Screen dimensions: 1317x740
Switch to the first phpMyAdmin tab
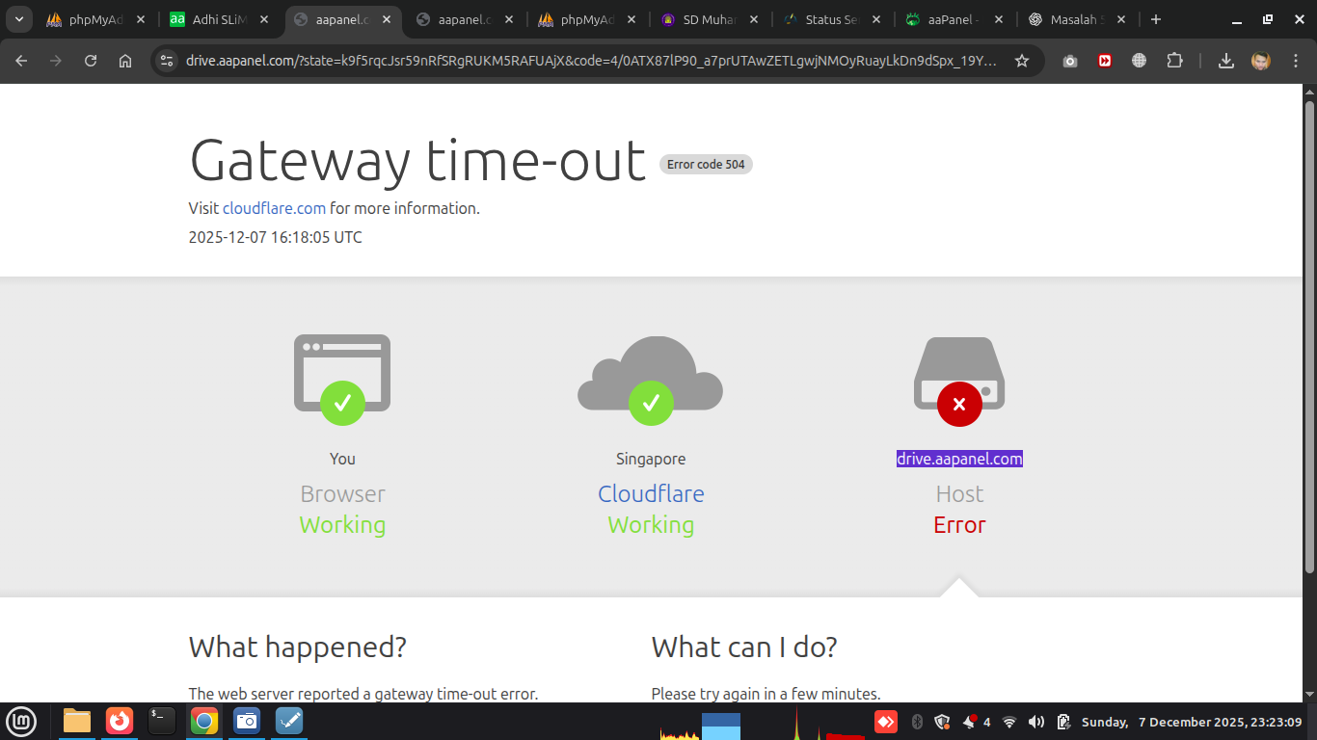point(96,19)
